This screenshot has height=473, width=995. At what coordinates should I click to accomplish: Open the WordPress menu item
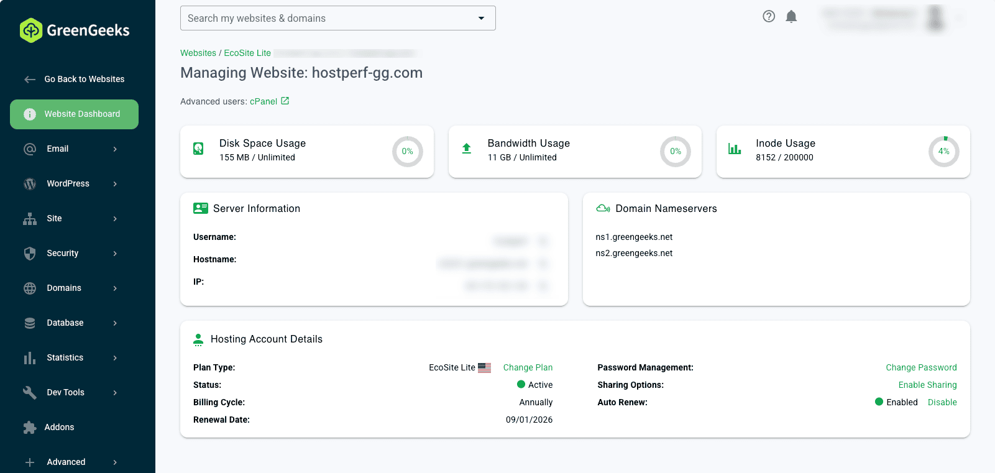pyautogui.click(x=74, y=184)
